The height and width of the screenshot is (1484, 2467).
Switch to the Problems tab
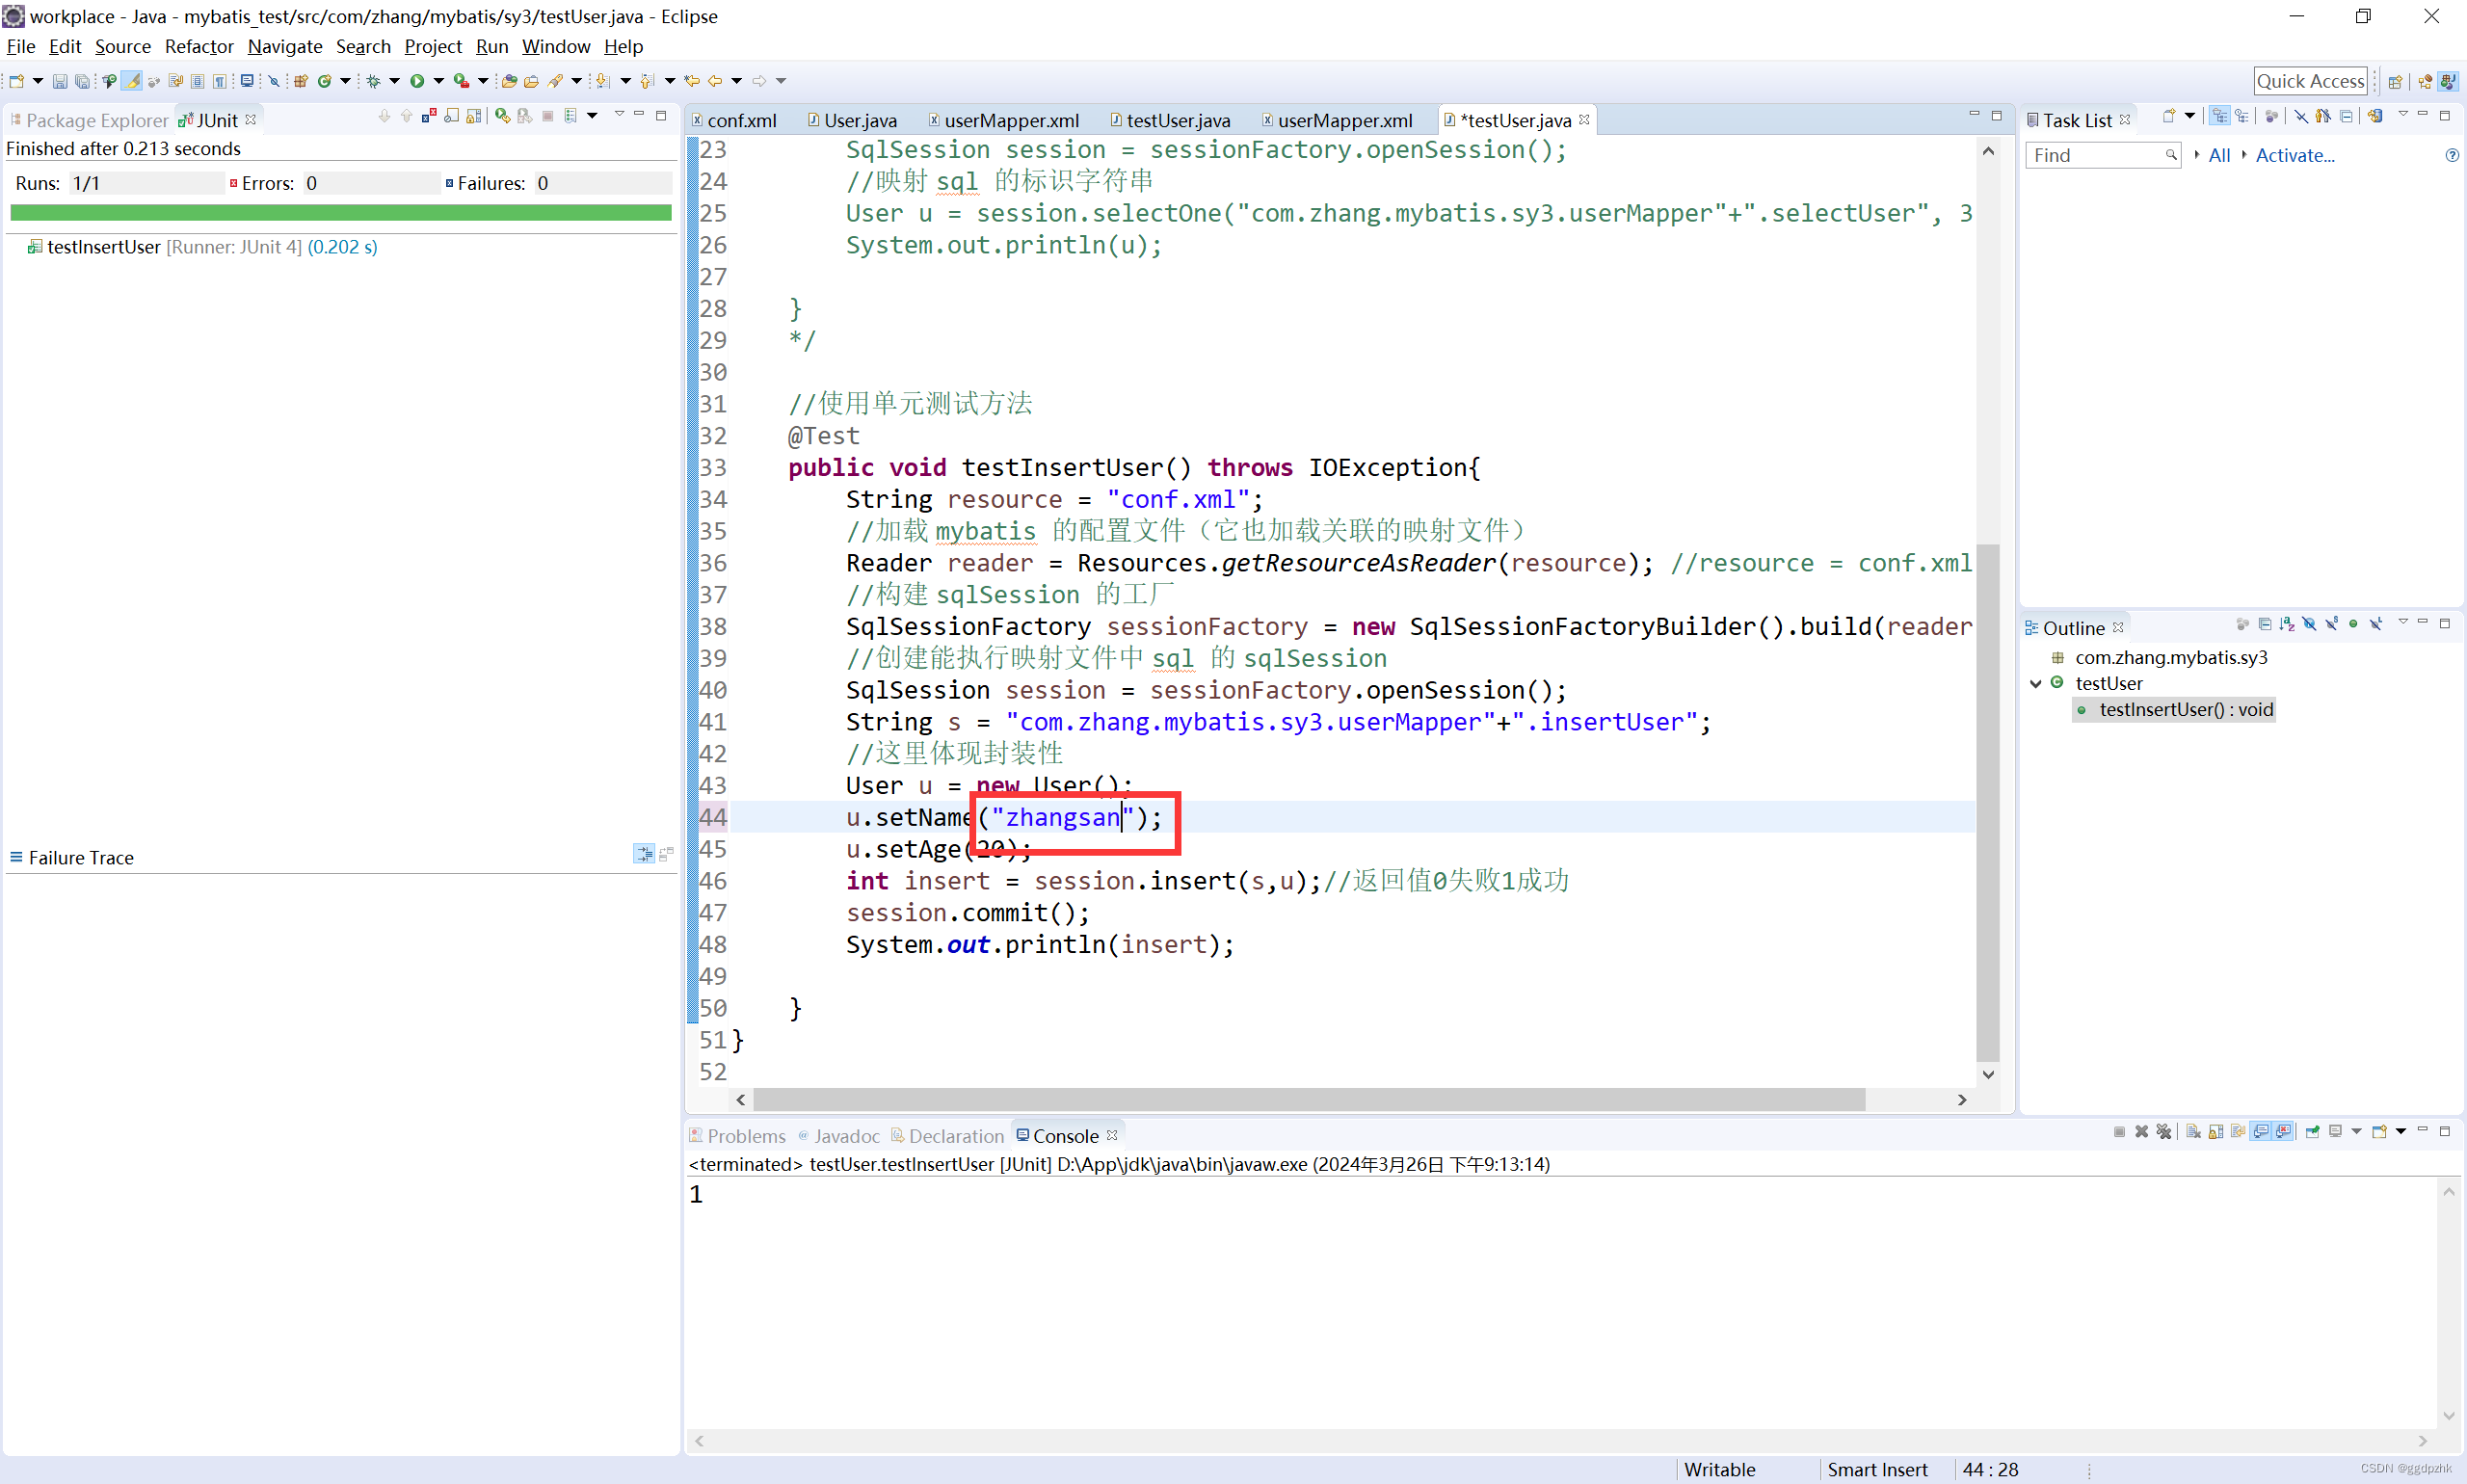(x=738, y=1136)
